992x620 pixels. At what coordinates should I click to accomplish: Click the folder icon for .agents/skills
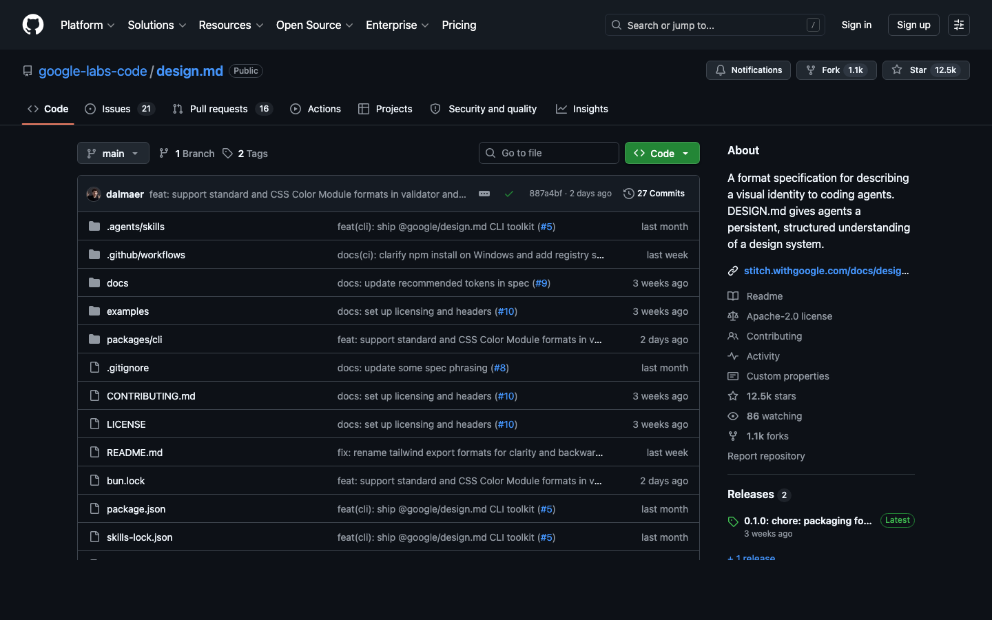pyautogui.click(x=94, y=226)
